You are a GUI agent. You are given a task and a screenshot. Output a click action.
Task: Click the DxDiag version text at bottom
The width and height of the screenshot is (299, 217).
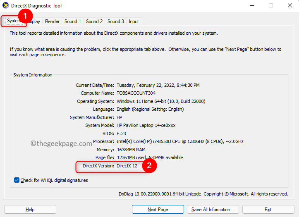pyautogui.click(x=160, y=194)
